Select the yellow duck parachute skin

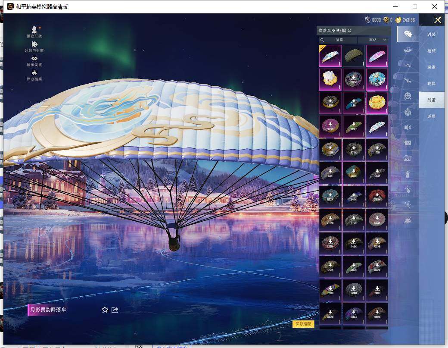[x=376, y=103]
